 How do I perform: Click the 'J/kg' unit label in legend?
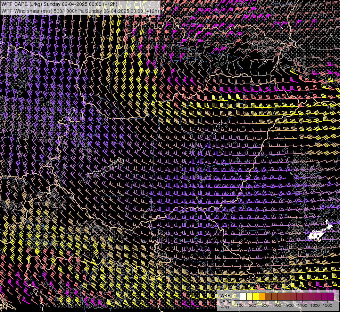tap(225, 307)
